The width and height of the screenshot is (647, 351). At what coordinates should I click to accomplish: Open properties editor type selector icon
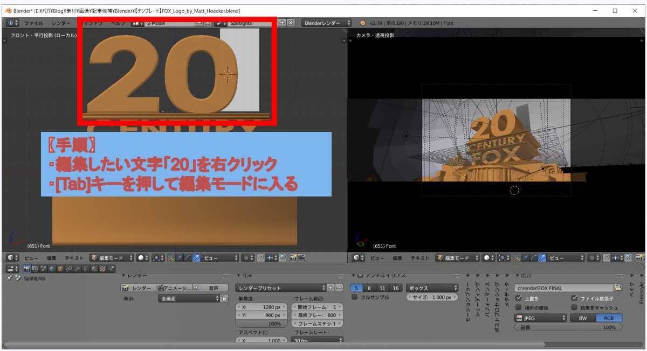tap(13, 268)
